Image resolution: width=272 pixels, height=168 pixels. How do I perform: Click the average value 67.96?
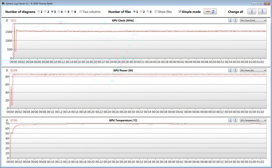pos(14,120)
